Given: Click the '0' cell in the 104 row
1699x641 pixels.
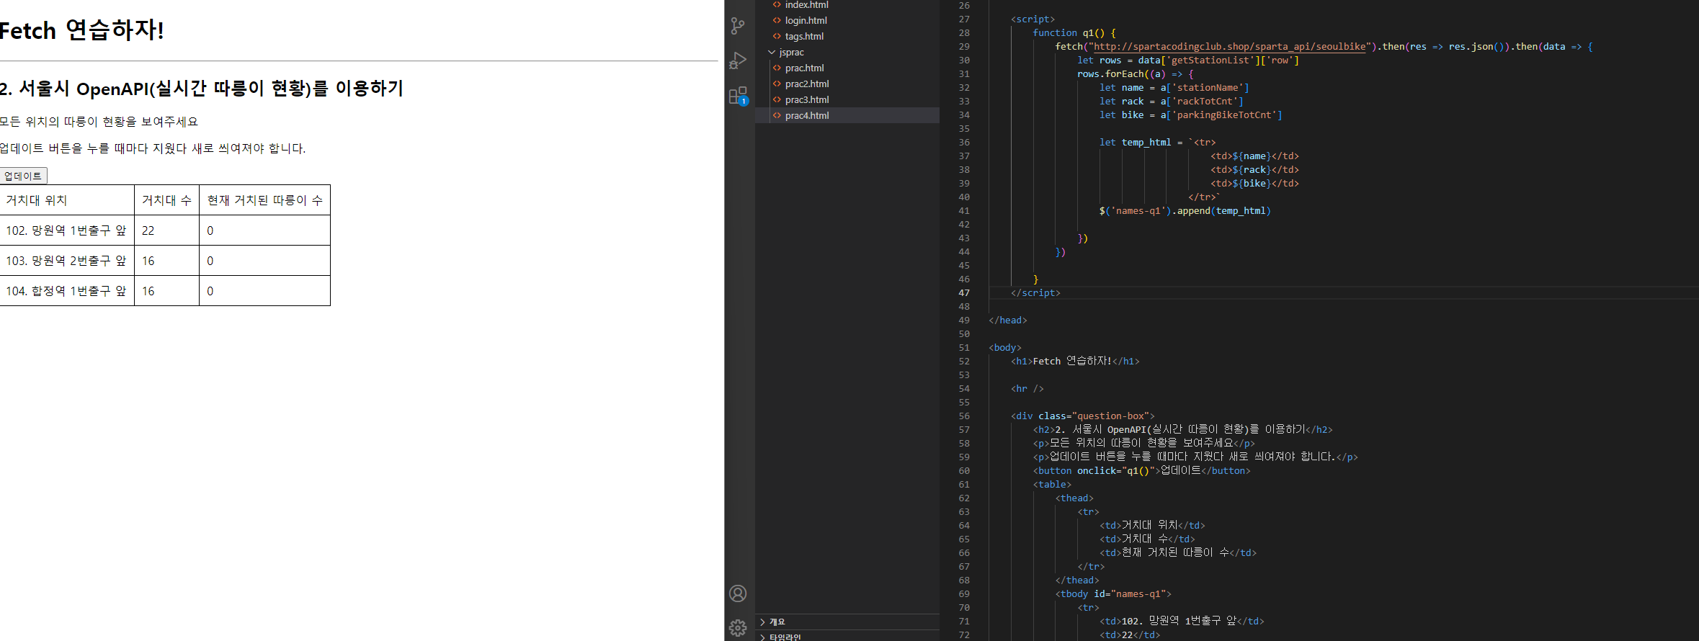Looking at the screenshot, I should [264, 291].
